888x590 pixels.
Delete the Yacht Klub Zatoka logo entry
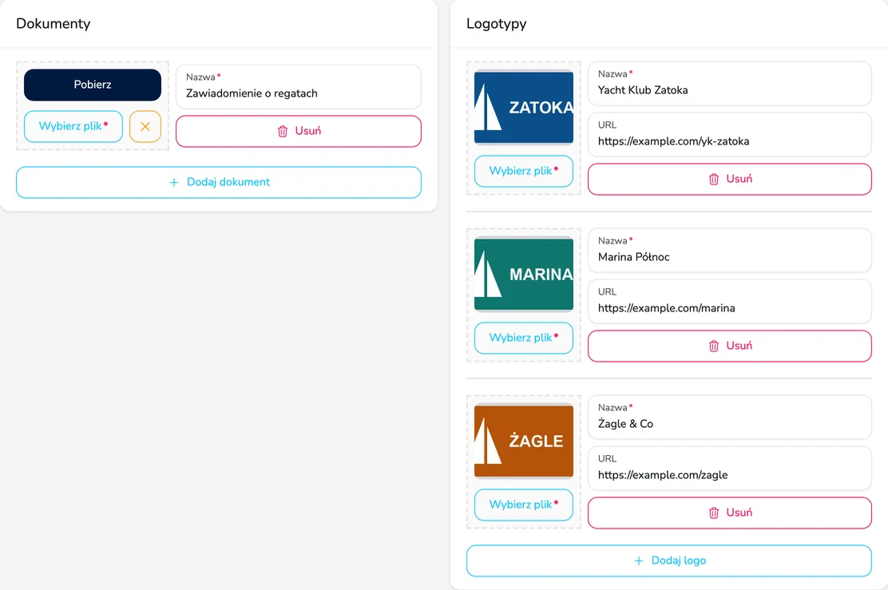729,179
